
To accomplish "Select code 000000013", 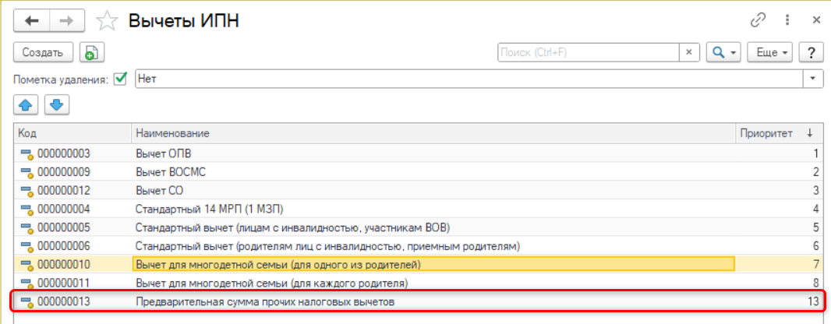I will tap(64, 301).
